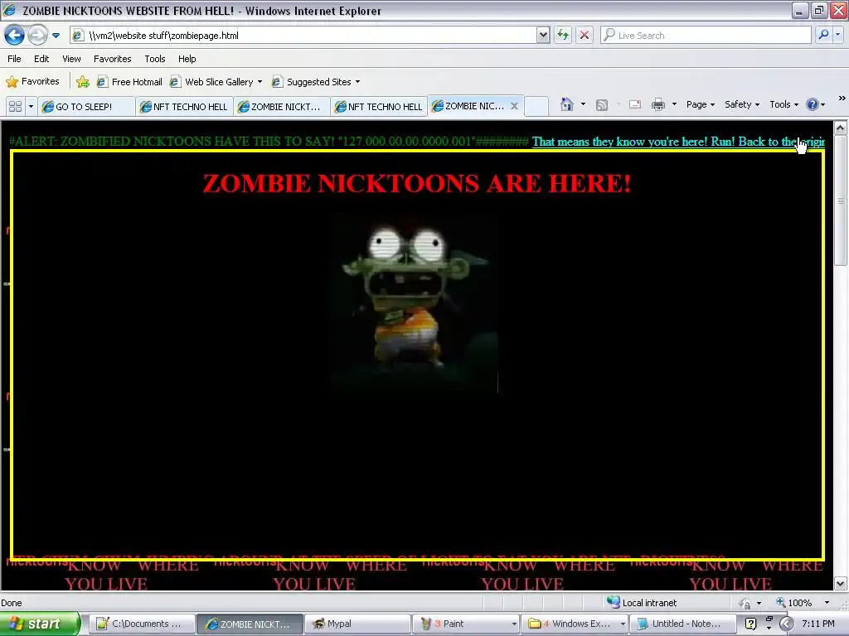Open the recent pages dropdown arrow

(x=56, y=36)
